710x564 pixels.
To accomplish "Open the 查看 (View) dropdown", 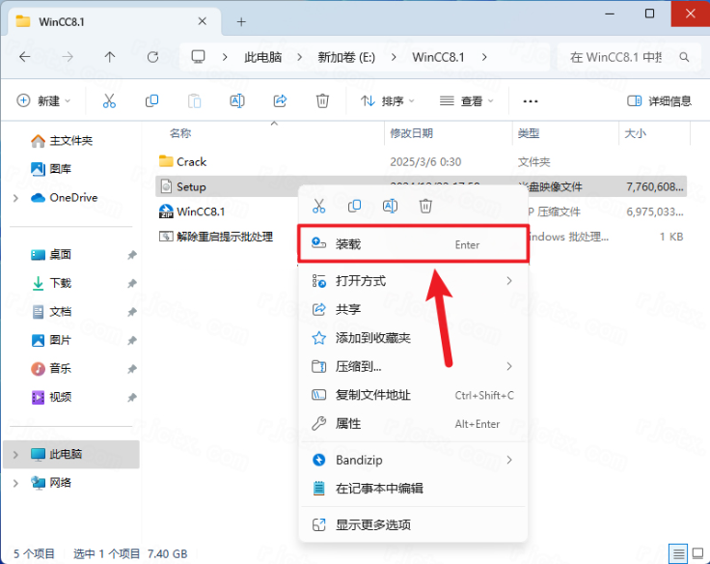I will (x=466, y=100).
